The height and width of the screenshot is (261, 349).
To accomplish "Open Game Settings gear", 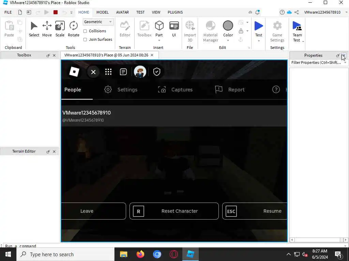I will pos(277,31).
